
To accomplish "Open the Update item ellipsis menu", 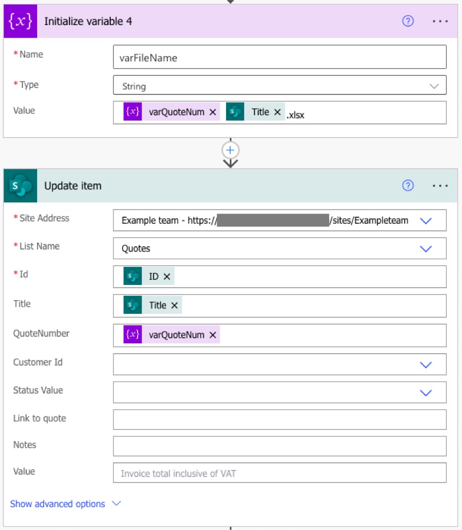I will (x=440, y=186).
